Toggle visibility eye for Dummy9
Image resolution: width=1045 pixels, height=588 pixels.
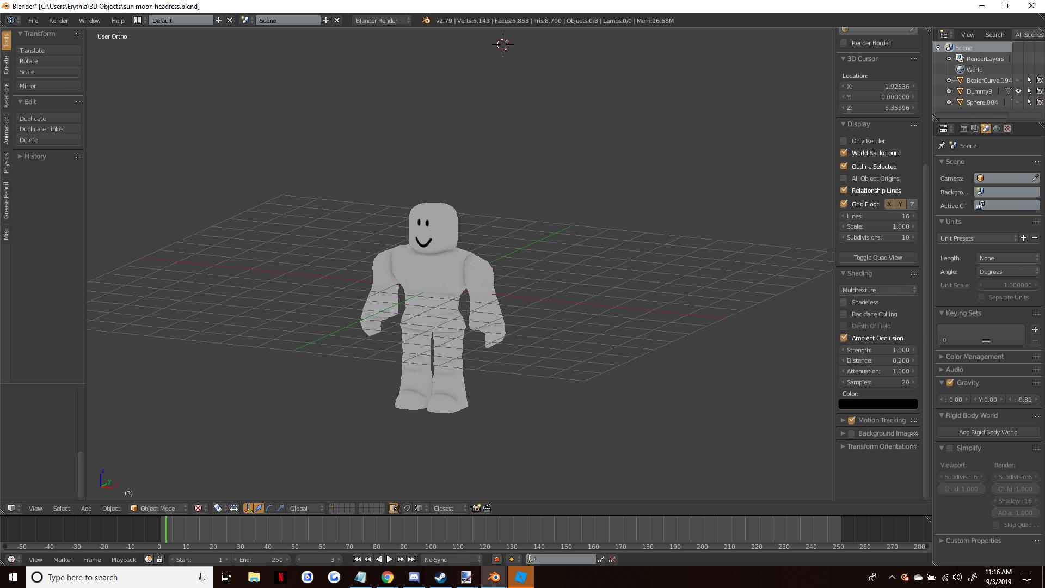(1018, 91)
